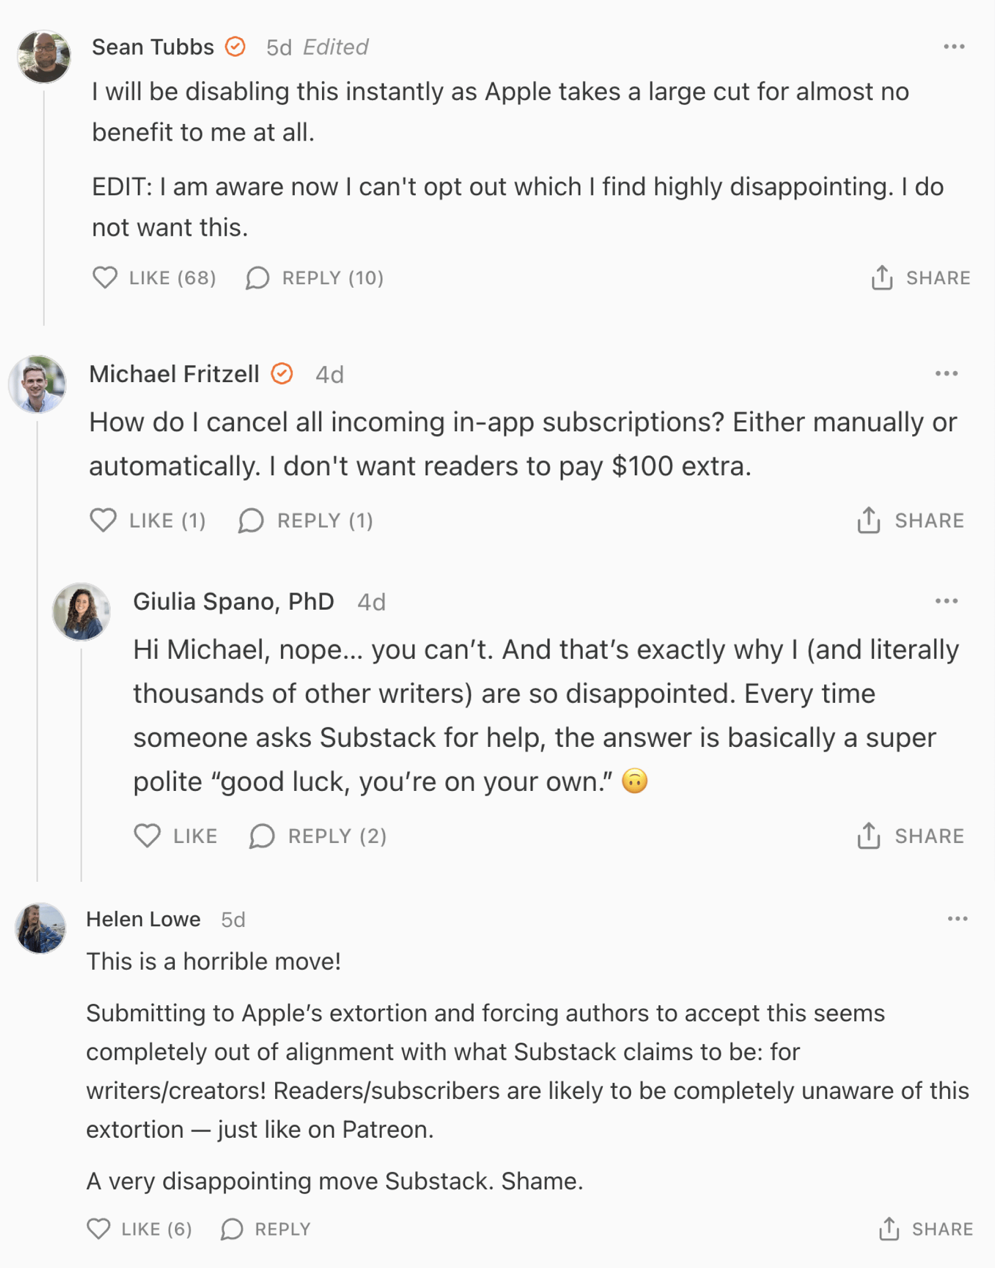Share Giulia Spano's reply
The image size is (995, 1268).
click(910, 836)
